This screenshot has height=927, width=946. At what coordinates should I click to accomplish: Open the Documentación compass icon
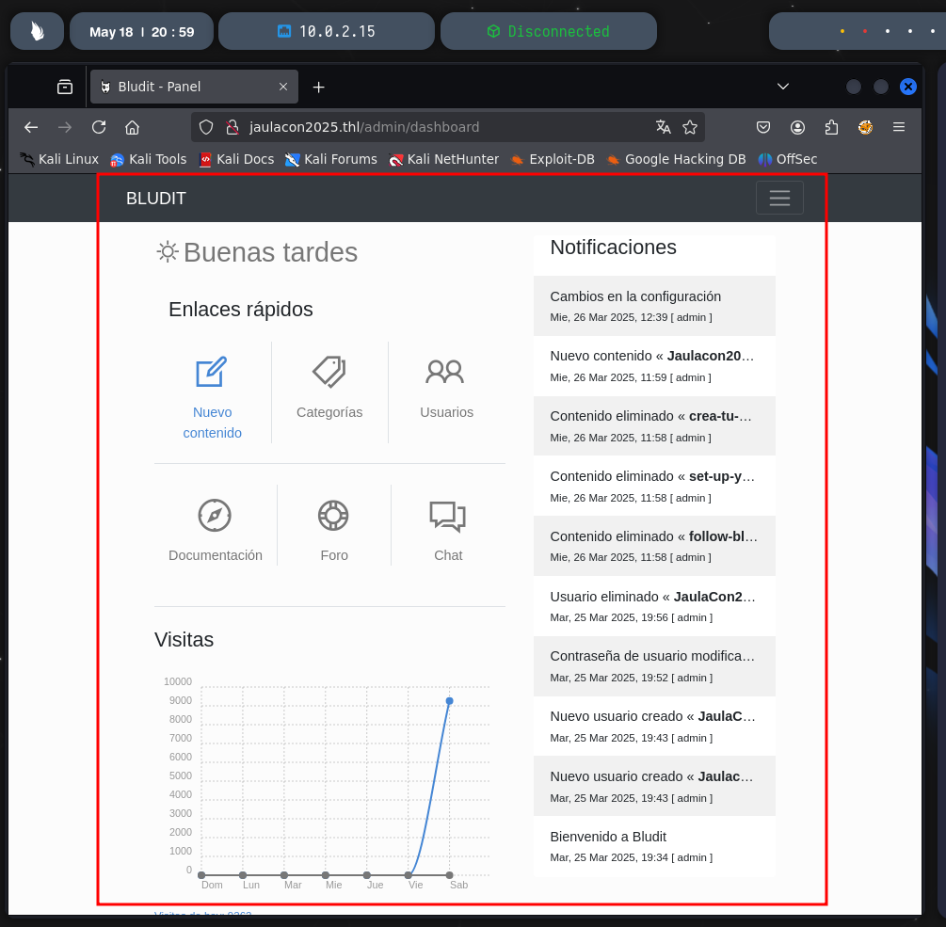coord(215,515)
